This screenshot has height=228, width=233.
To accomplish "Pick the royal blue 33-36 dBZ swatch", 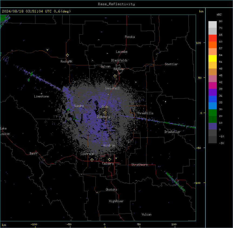I will click(x=212, y=99).
